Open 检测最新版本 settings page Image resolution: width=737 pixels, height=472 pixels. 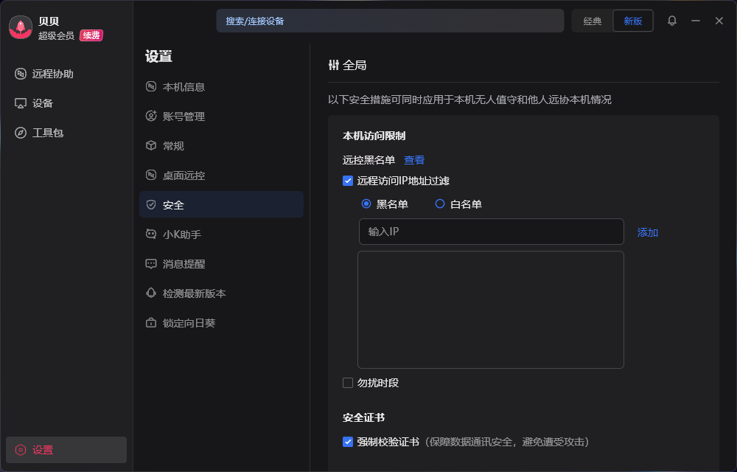click(x=194, y=294)
